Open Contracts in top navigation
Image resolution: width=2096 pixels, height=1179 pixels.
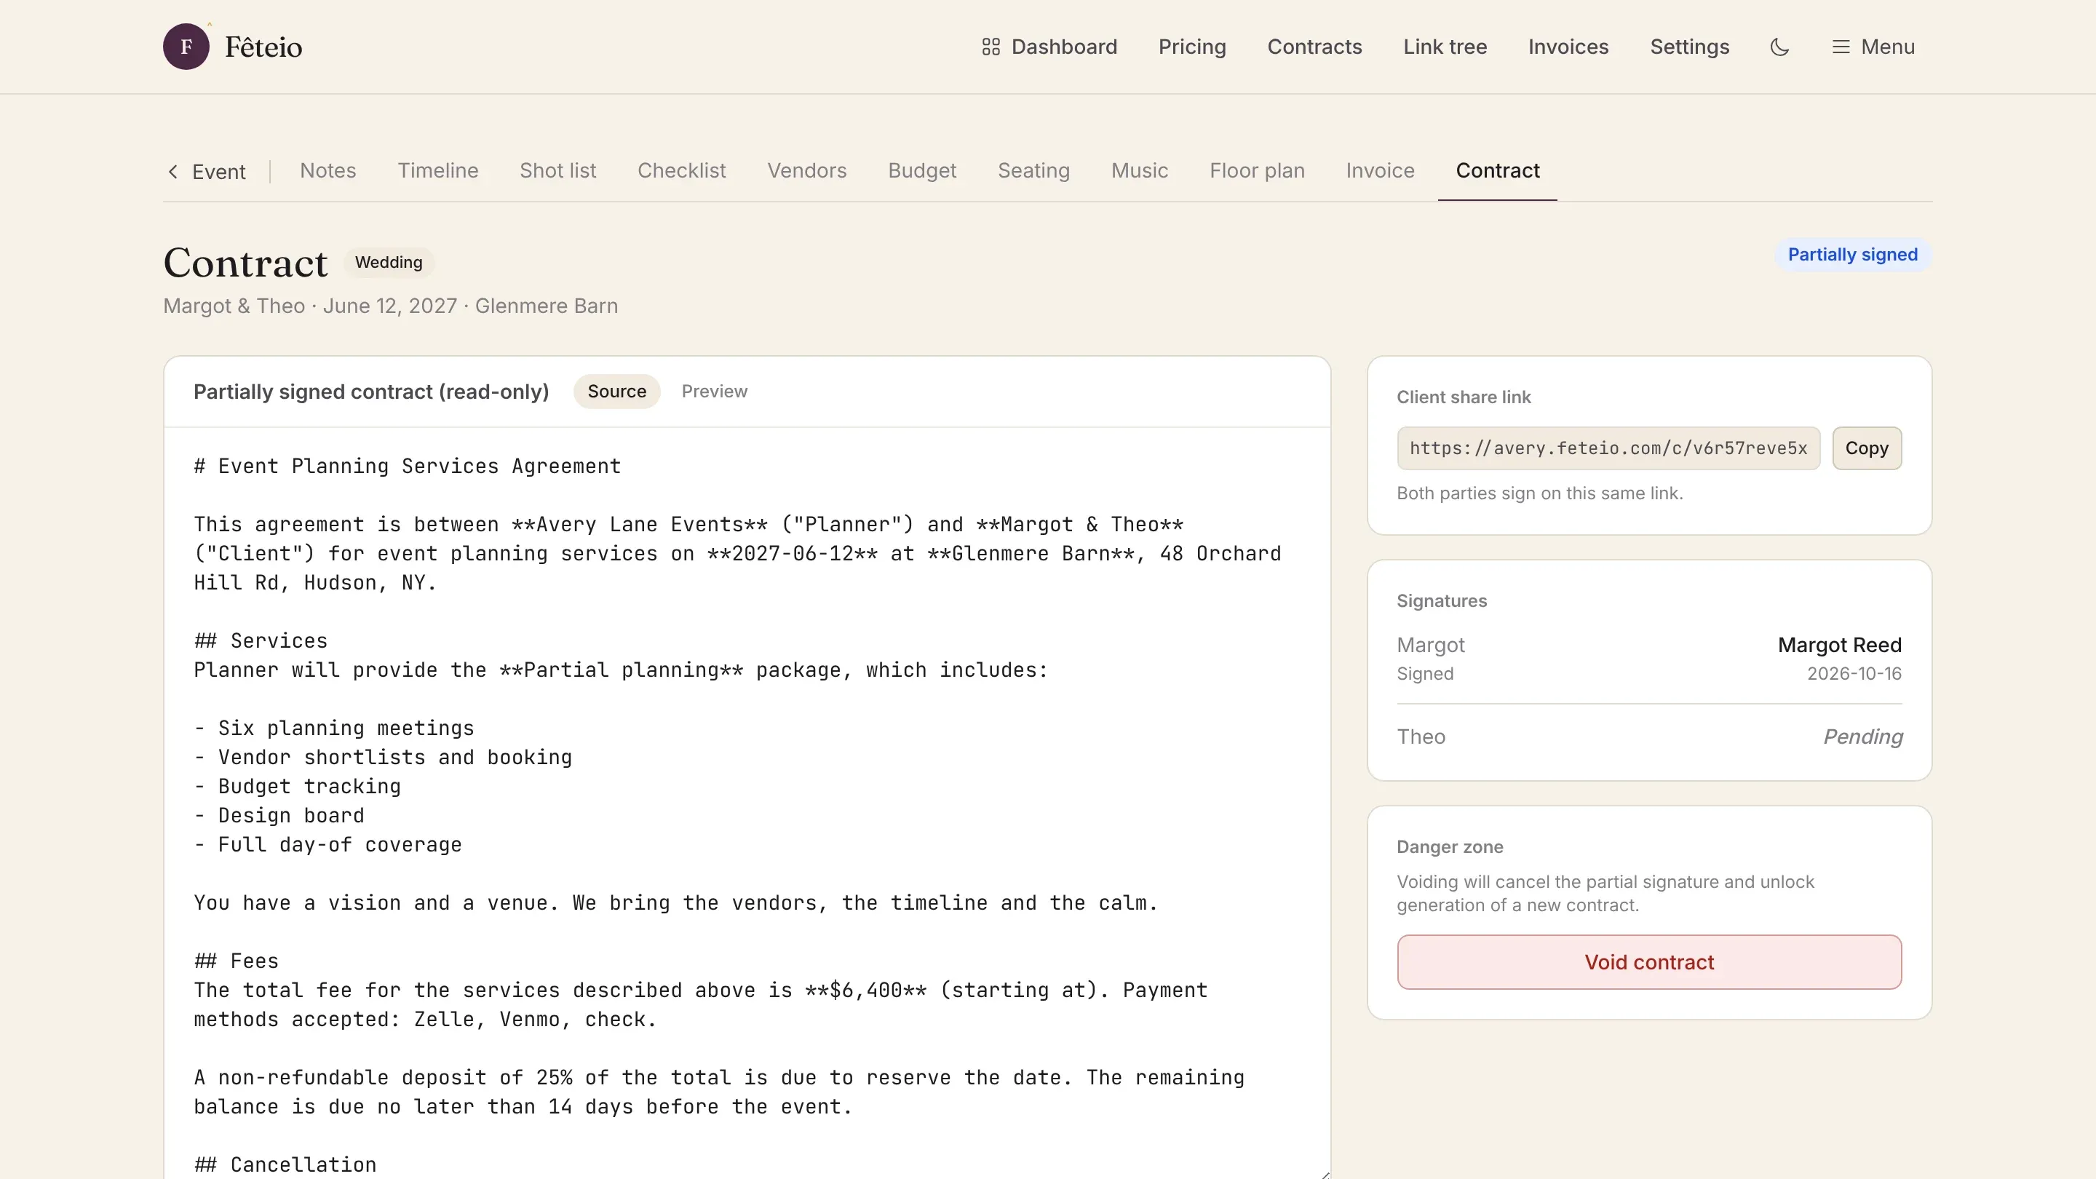point(1314,47)
